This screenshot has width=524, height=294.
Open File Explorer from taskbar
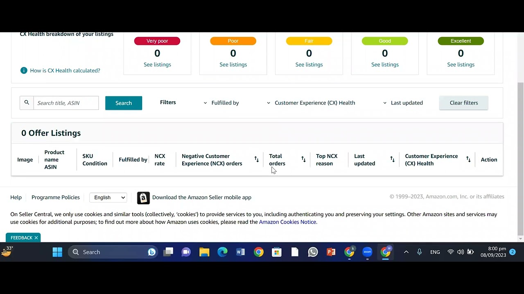(x=204, y=252)
